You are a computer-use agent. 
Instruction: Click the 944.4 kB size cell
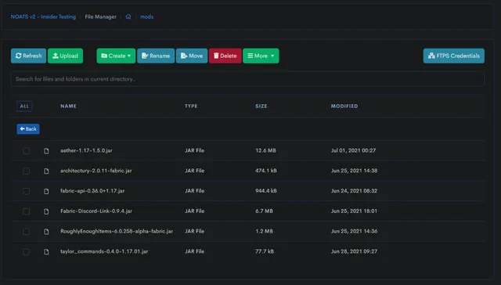266,191
